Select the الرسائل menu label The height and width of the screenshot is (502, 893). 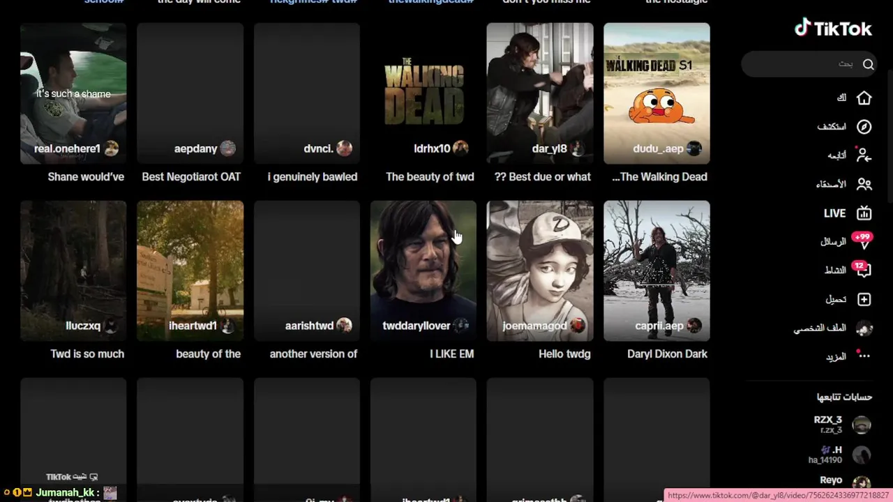coord(833,241)
